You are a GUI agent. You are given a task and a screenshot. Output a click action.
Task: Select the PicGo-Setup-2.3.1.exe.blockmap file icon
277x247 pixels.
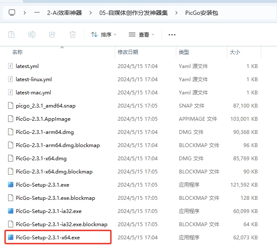coord(11,198)
